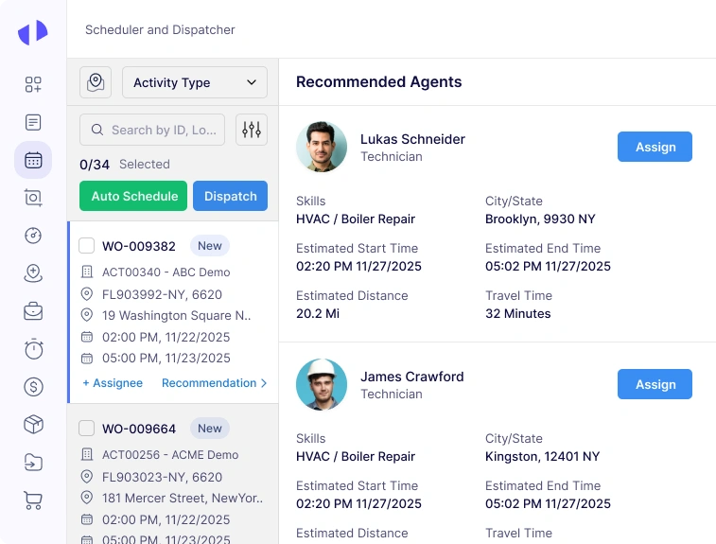Click the + Assignee link
The image size is (716, 544).
click(113, 383)
